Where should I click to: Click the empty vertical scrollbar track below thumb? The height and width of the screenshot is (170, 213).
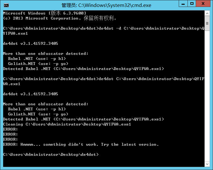(x=207, y=95)
